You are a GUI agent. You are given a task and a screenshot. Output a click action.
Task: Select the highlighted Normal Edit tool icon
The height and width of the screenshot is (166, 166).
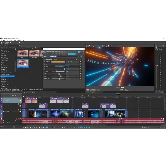(46, 127)
